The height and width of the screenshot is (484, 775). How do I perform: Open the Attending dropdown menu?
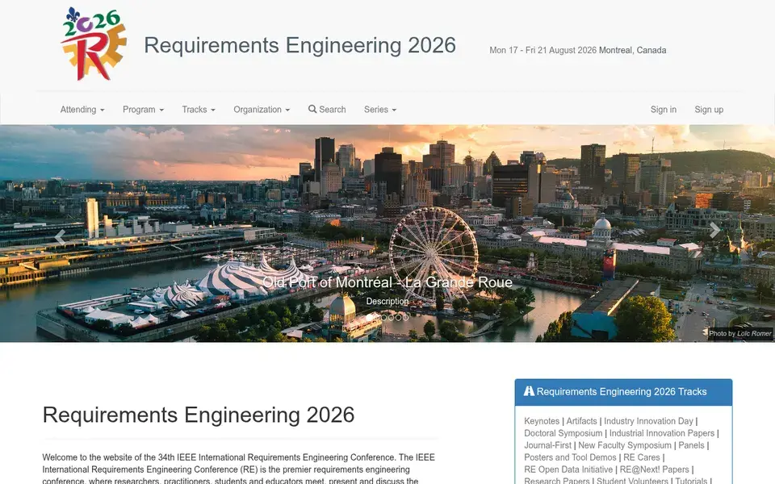[82, 110]
